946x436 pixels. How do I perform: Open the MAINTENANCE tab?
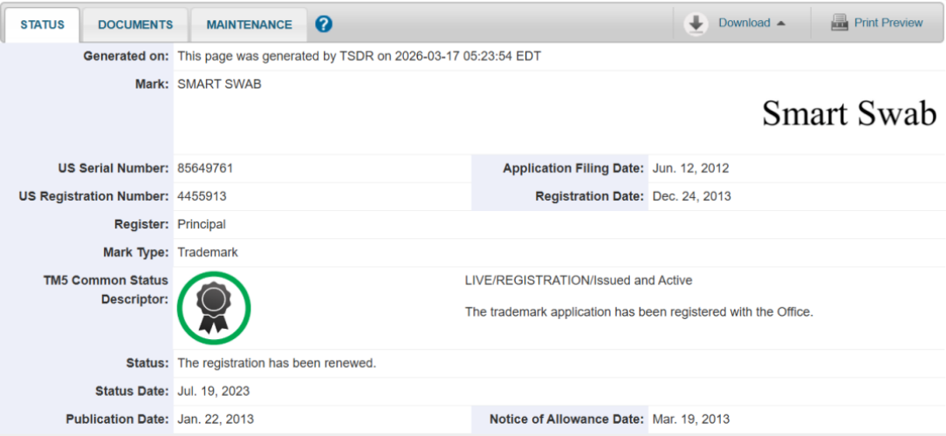click(x=249, y=24)
